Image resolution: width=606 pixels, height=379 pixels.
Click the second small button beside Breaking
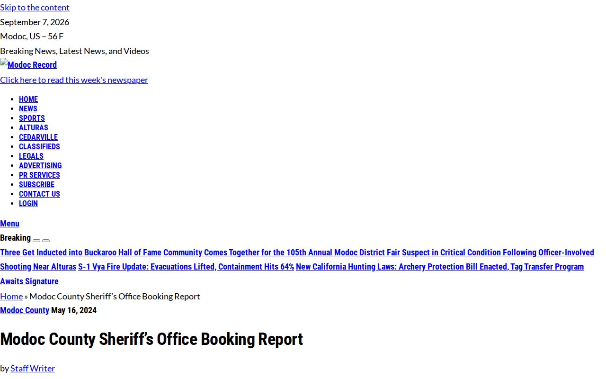[46, 240]
